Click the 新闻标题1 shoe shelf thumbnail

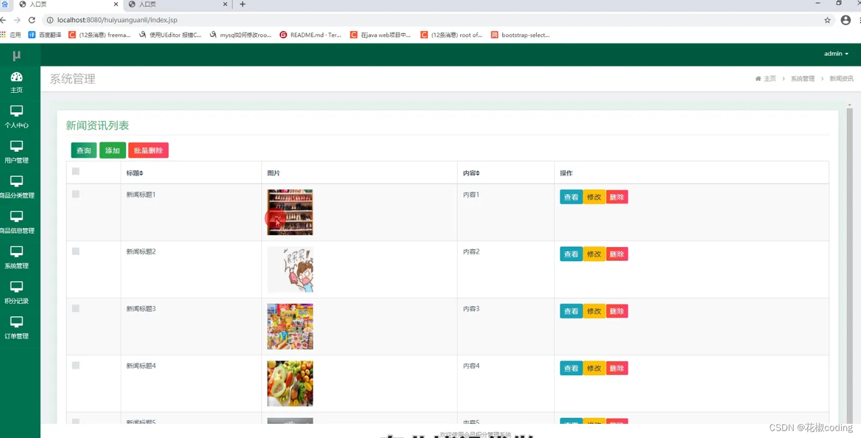coord(290,212)
